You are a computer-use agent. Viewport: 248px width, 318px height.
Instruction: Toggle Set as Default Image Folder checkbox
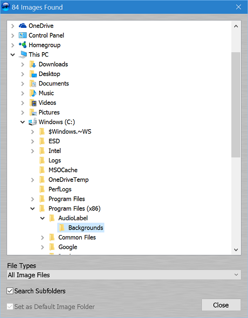pyautogui.click(x=10, y=307)
